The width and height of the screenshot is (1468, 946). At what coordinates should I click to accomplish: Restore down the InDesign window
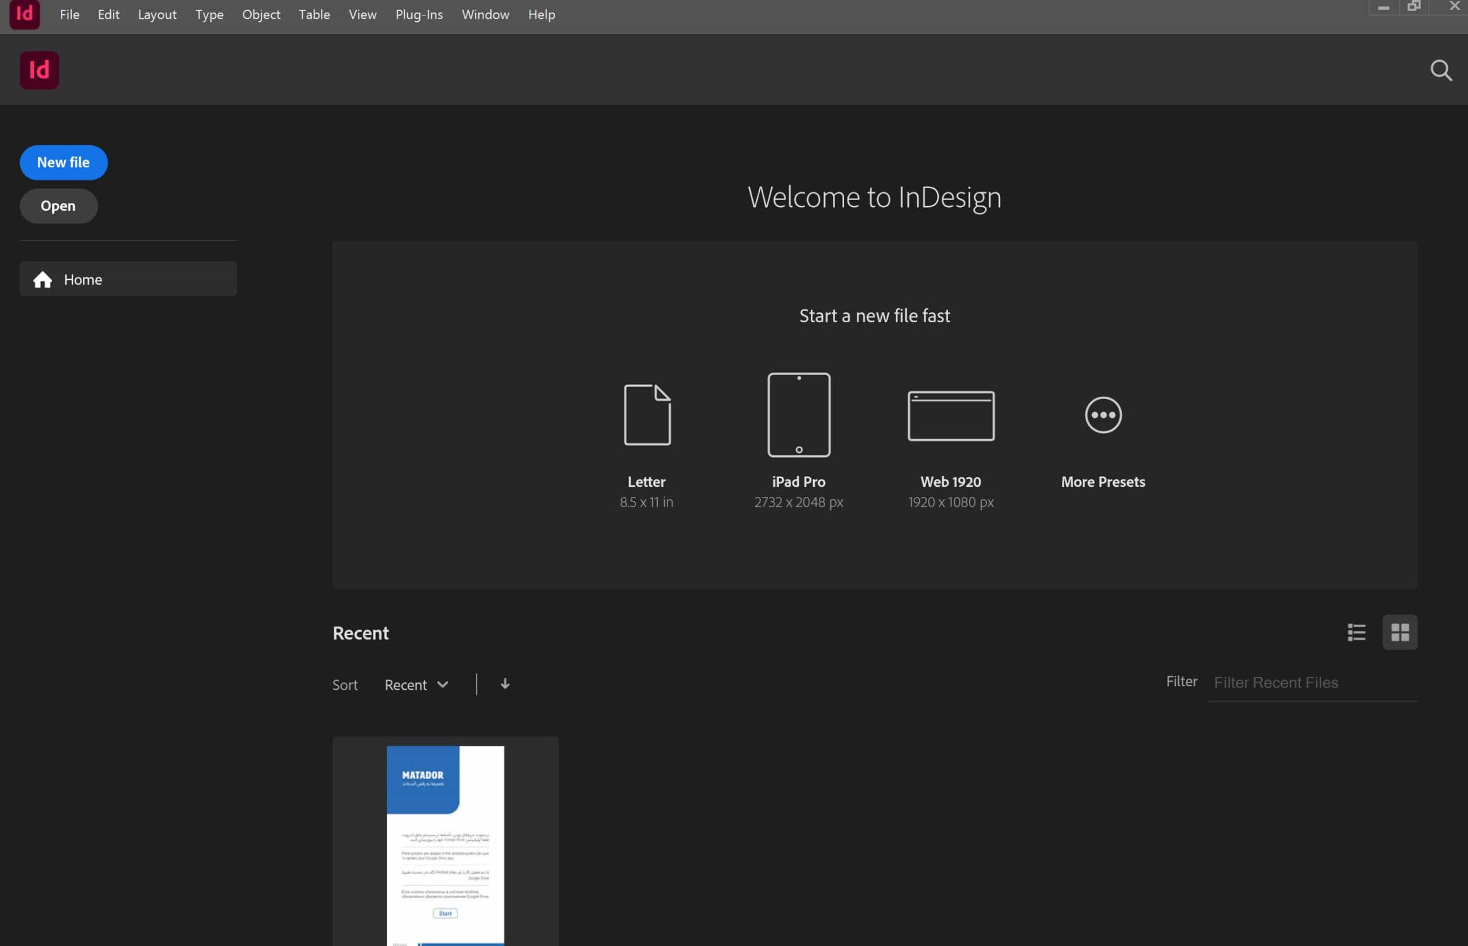(x=1414, y=6)
